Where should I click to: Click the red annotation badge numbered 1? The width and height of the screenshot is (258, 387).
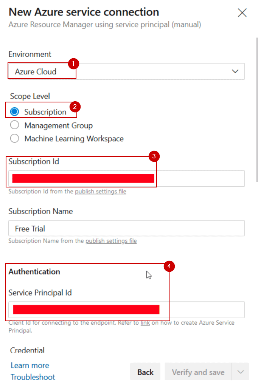tap(73, 63)
